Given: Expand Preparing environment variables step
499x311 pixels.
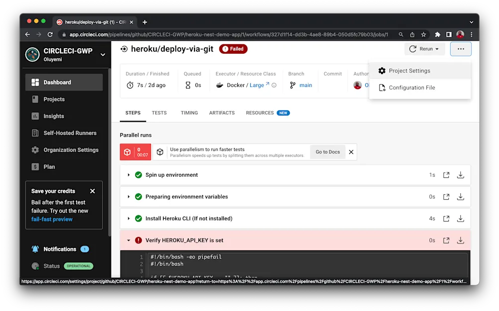Looking at the screenshot, I should pyautogui.click(x=128, y=197).
